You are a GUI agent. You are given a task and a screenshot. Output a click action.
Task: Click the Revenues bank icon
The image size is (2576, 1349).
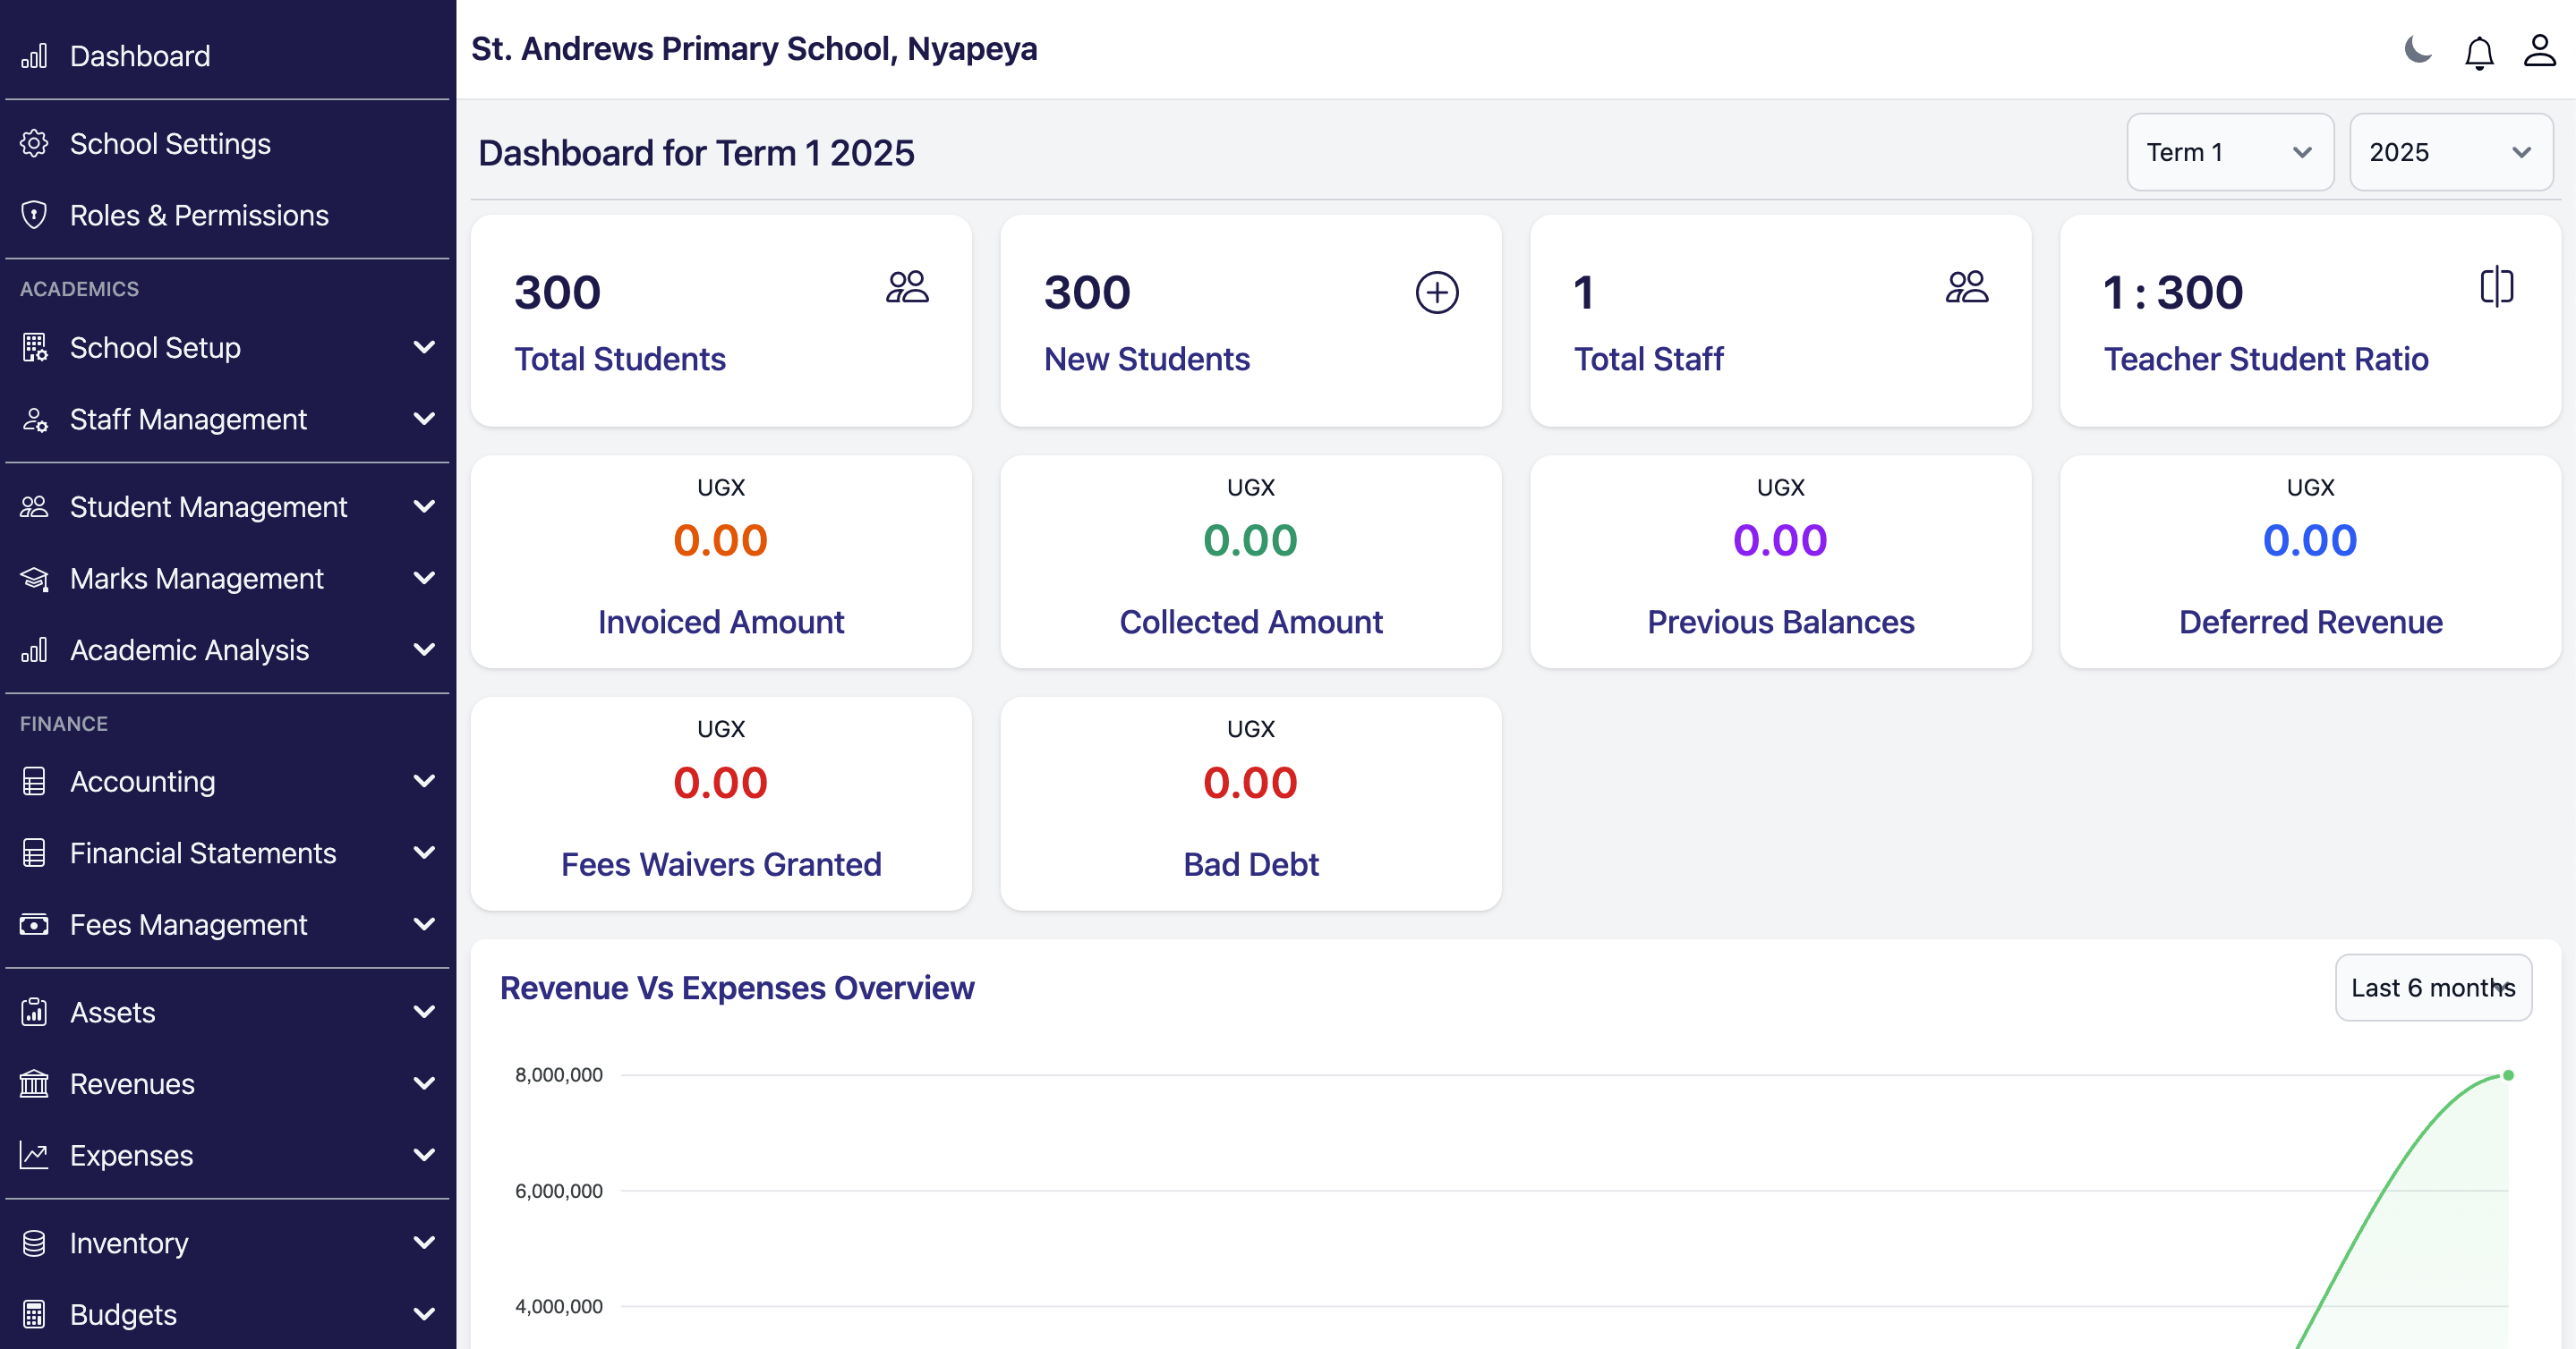click(34, 1084)
